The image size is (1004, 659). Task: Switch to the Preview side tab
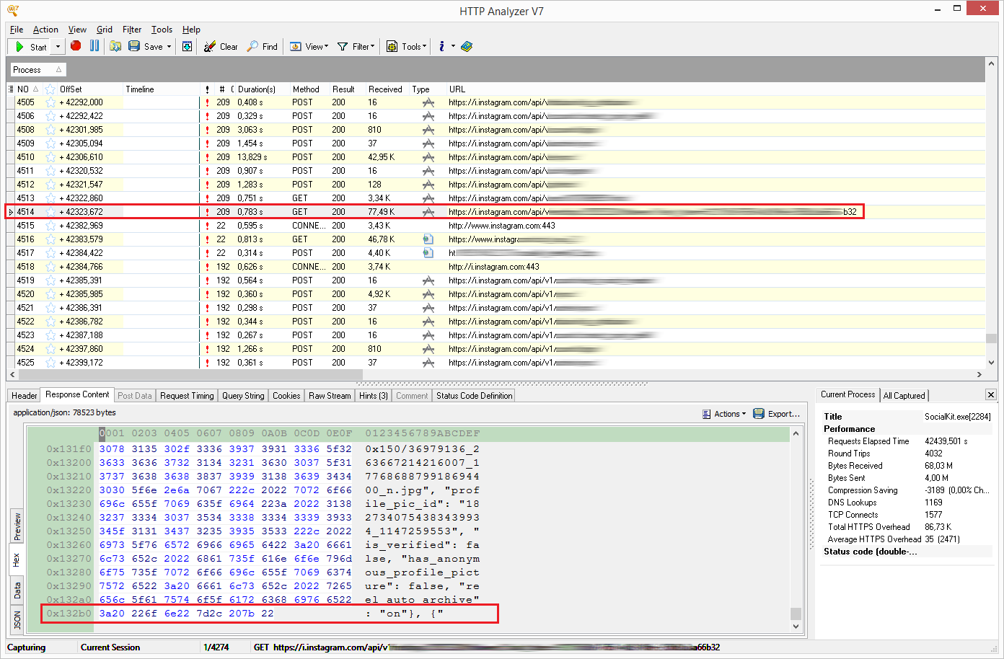[x=17, y=527]
